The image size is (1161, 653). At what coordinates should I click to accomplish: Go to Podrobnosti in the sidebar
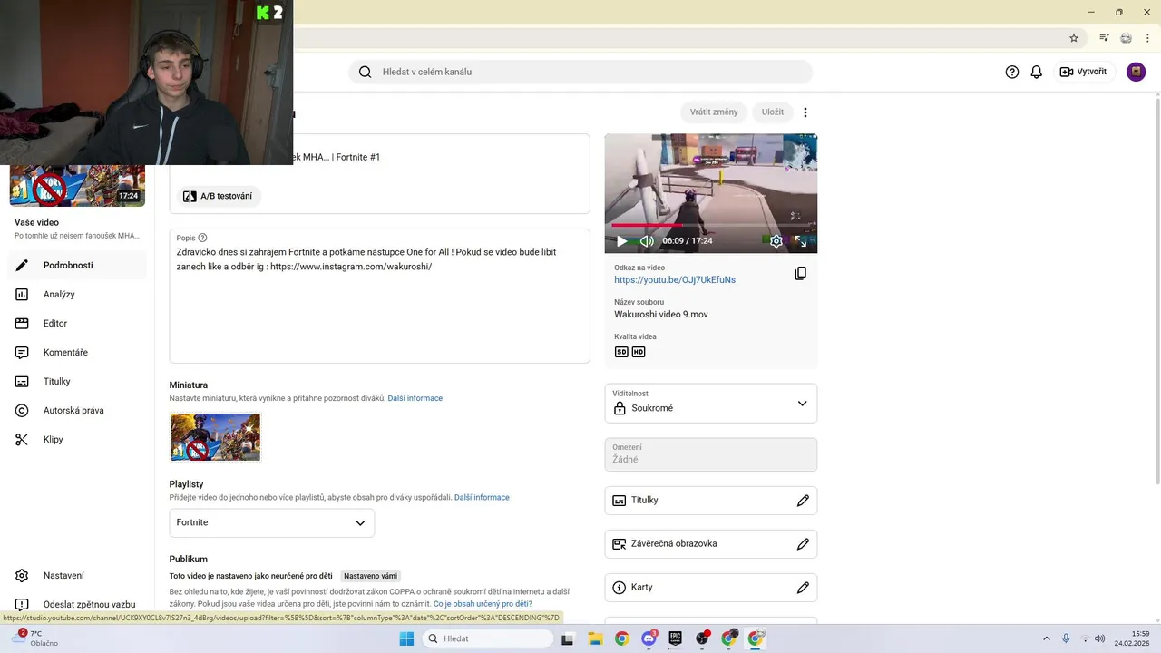[x=77, y=265]
